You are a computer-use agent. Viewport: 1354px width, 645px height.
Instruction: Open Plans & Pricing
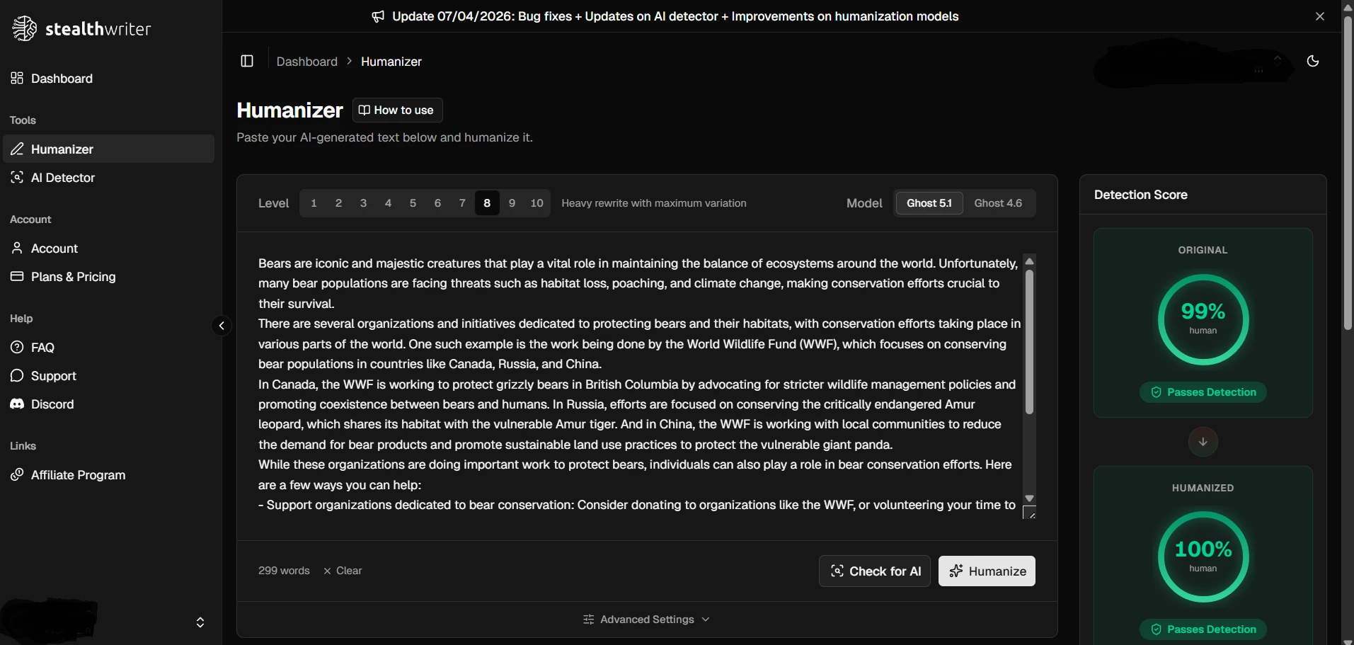coord(72,276)
